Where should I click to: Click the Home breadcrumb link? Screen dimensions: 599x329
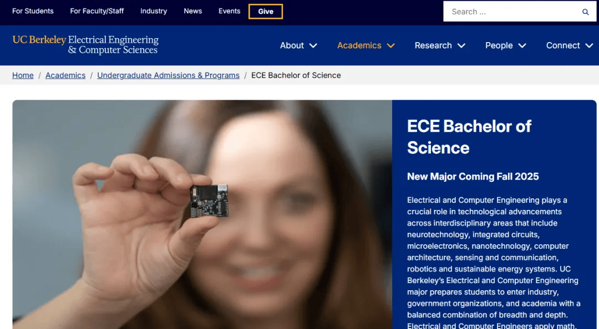click(23, 75)
